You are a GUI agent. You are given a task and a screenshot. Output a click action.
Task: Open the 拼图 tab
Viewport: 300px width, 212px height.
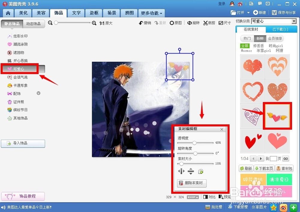pyautogui.click(x=129, y=13)
